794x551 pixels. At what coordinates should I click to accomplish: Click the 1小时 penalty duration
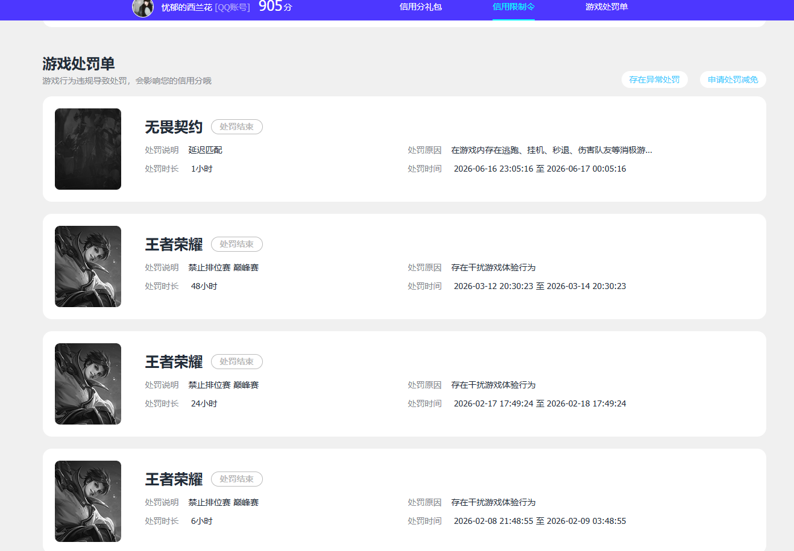202,169
